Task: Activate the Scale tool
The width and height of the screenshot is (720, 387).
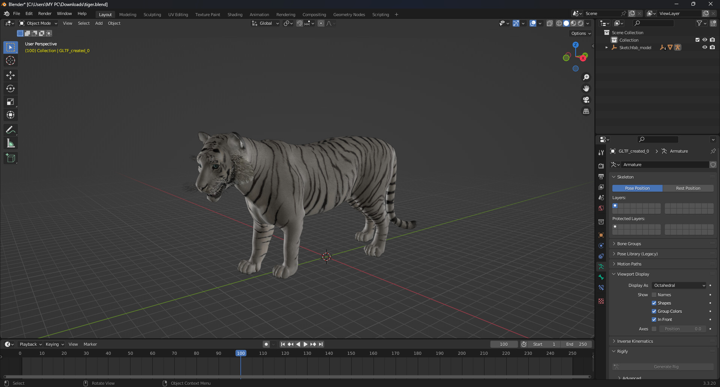Action: (x=10, y=102)
